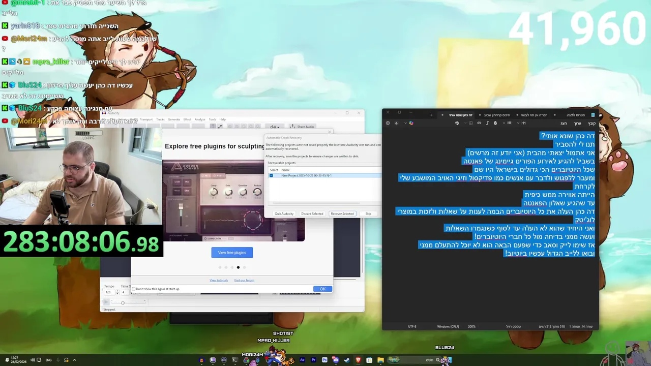Open Steam from taskbar
The width and height of the screenshot is (651, 366).
pyautogui.click(x=347, y=360)
